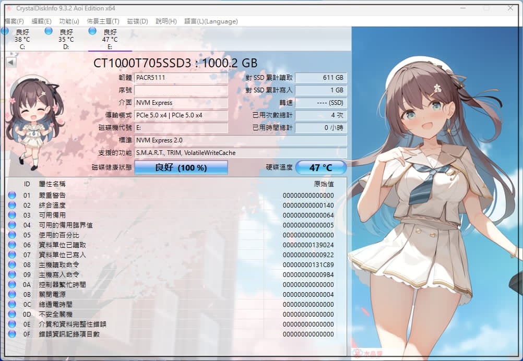523x361 pixels.
Task: Click the previous disk arrow button
Action: click(11, 62)
